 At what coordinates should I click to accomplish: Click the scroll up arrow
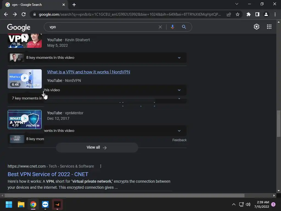(x=279, y=22)
